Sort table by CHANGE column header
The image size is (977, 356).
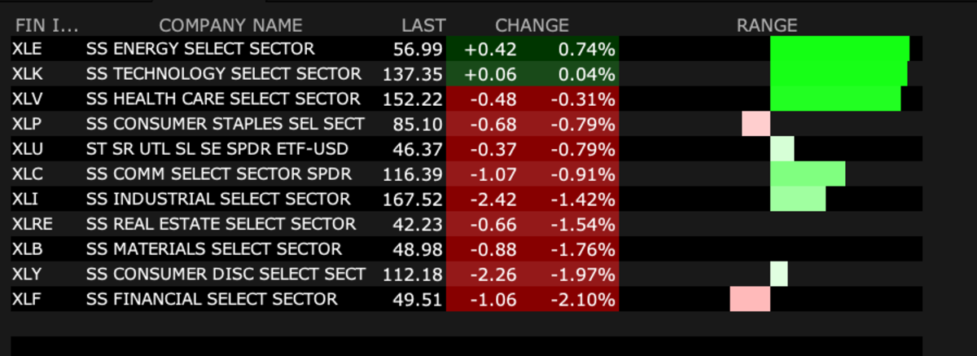pos(532,25)
